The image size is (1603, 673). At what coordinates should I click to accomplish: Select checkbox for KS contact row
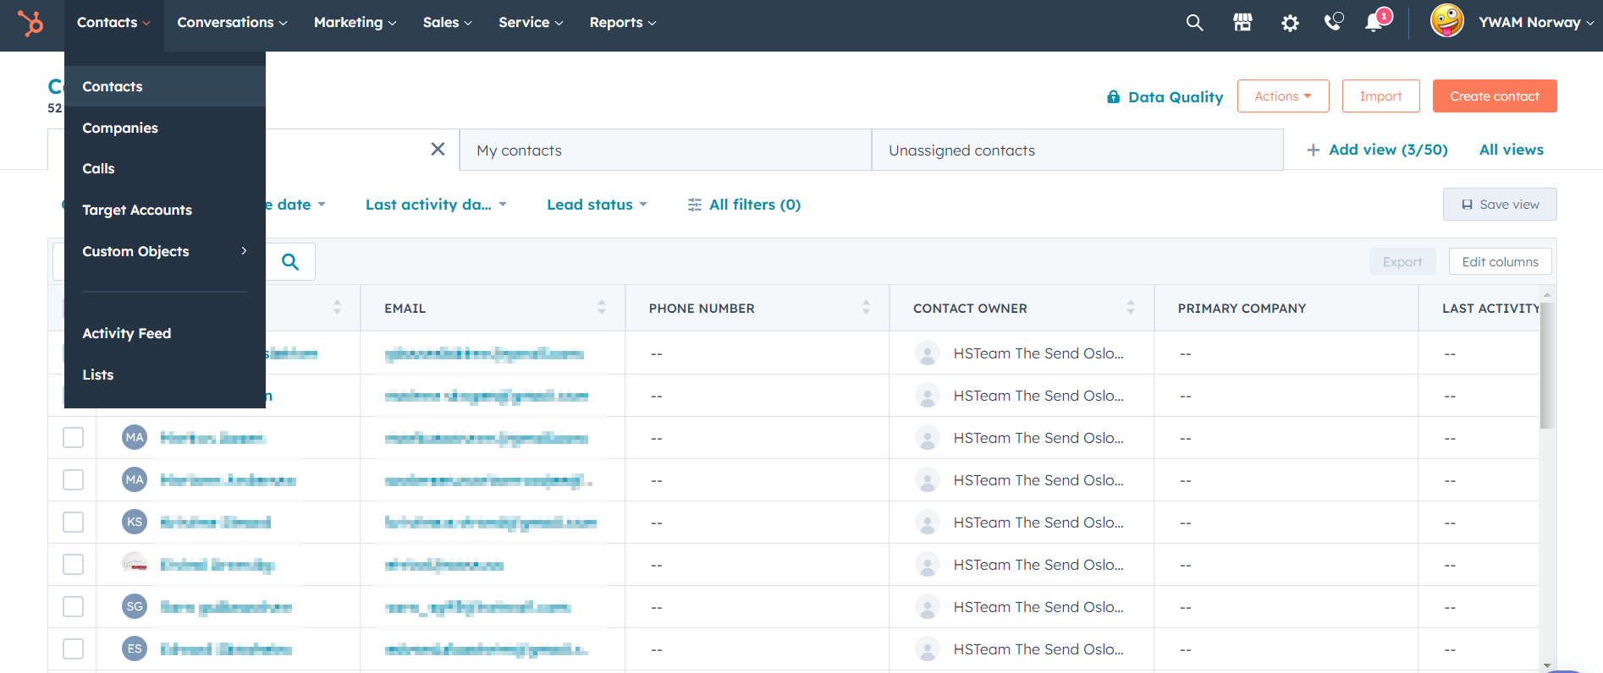(74, 522)
